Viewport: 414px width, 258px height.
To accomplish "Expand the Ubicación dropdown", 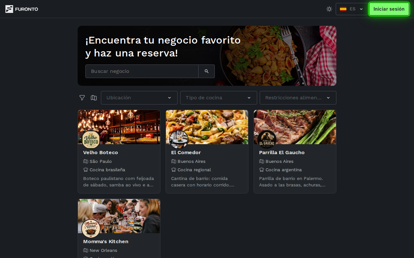I will point(139,98).
